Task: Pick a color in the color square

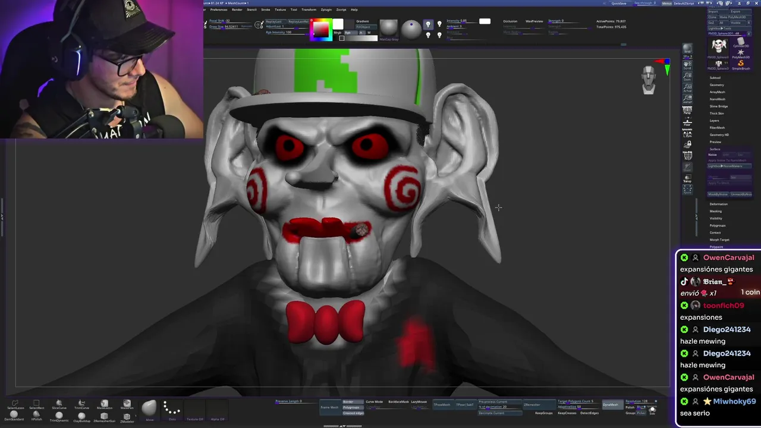Action: pos(321,29)
